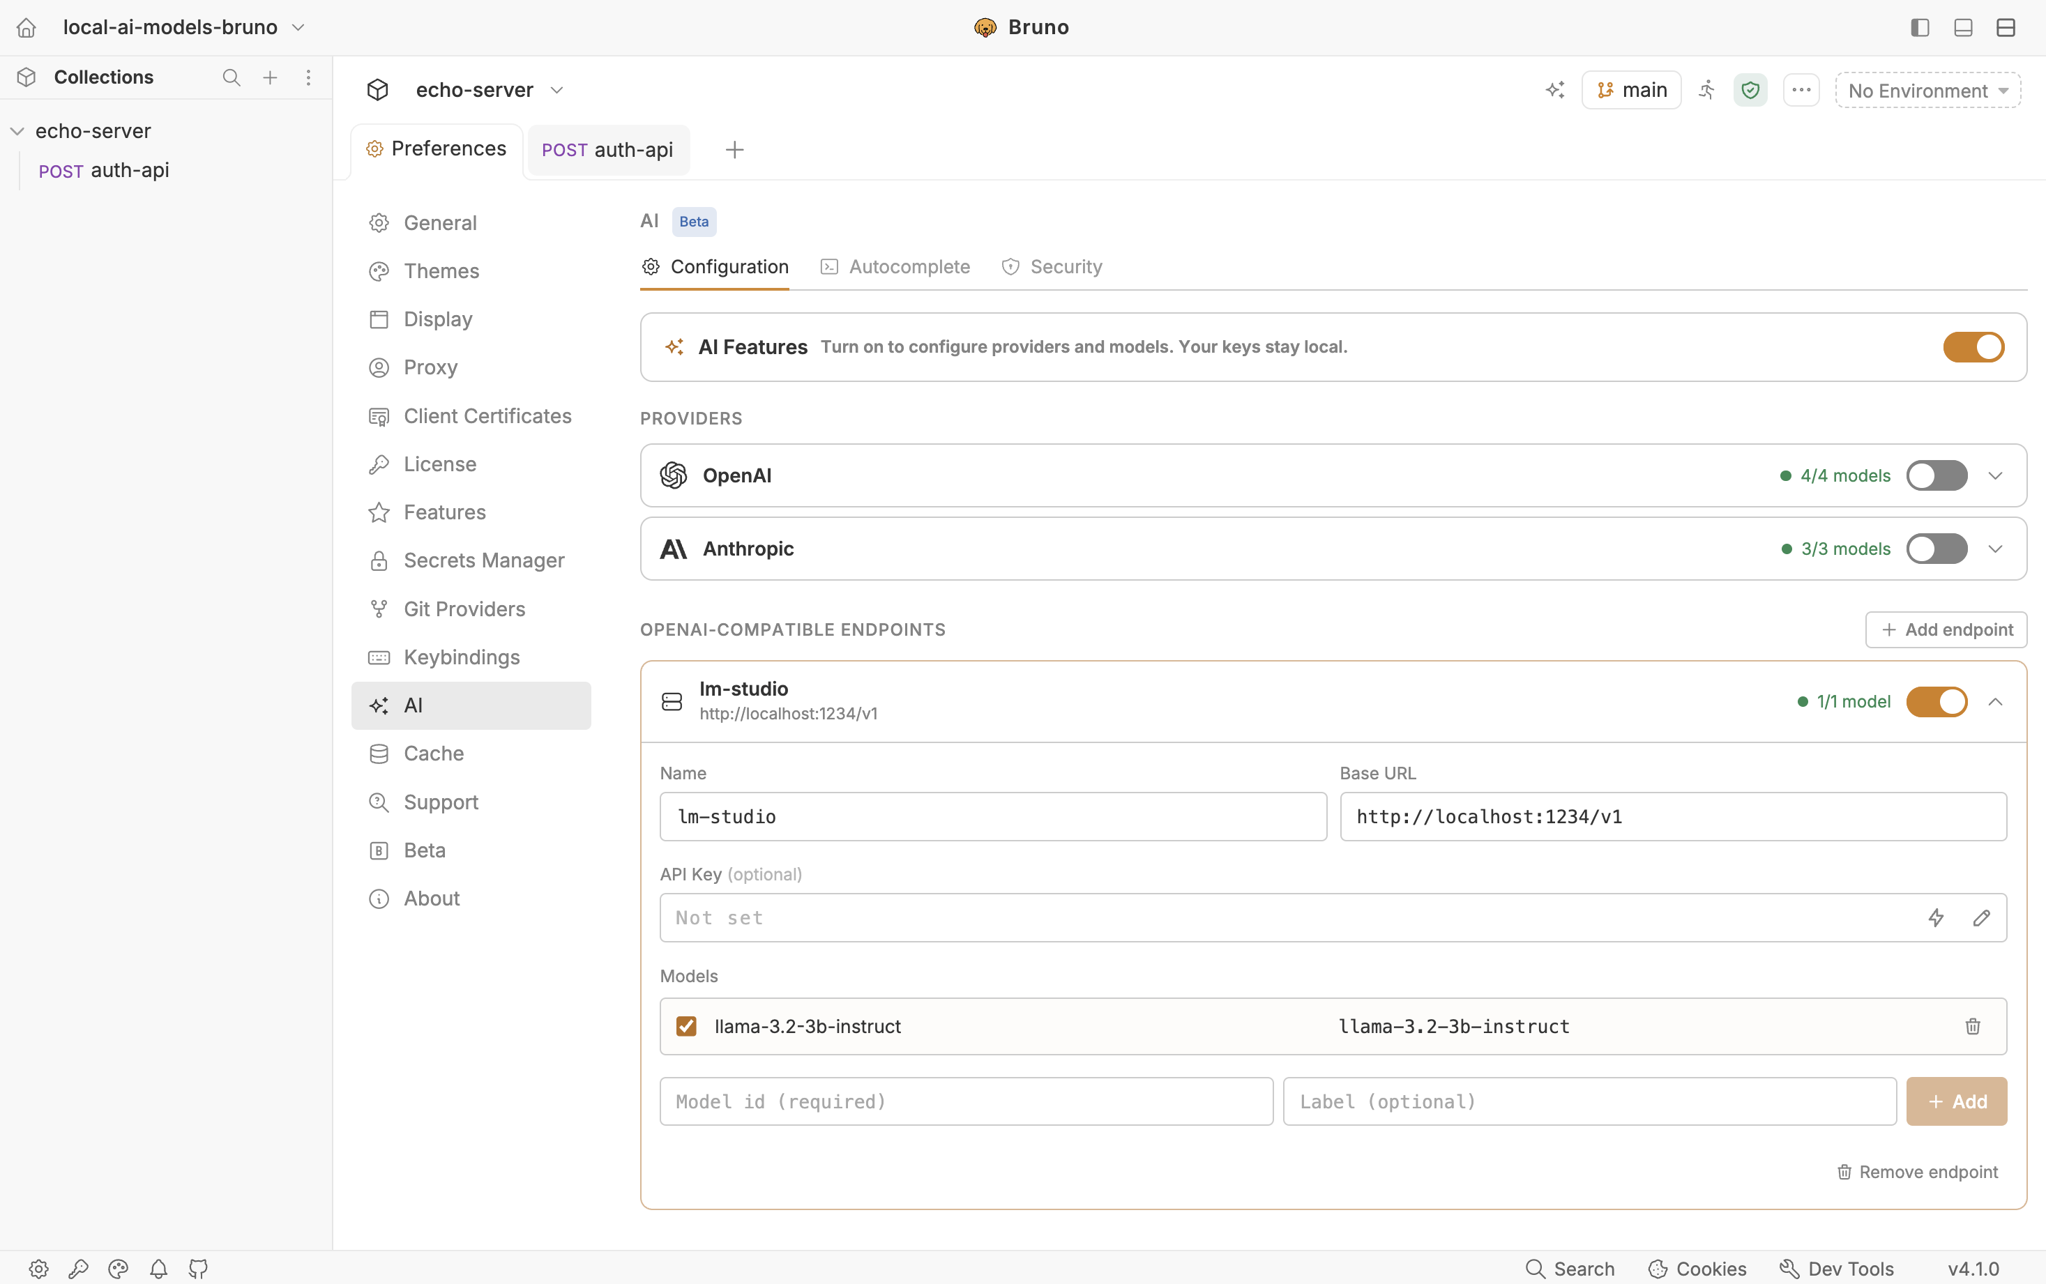Image resolution: width=2046 pixels, height=1284 pixels.
Task: Go to the home screen icon
Action: [26, 27]
